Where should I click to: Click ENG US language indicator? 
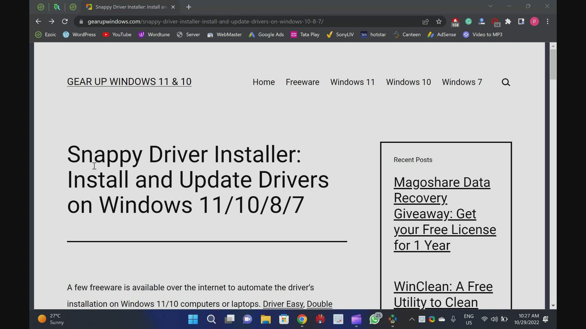[x=469, y=319]
